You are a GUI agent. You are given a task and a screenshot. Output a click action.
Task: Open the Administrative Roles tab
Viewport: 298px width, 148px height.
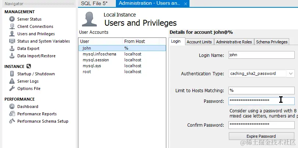coord(234,42)
